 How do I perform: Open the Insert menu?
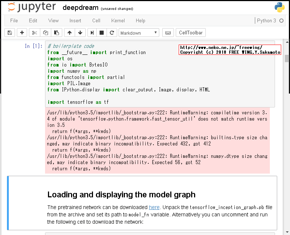tap(75, 21)
